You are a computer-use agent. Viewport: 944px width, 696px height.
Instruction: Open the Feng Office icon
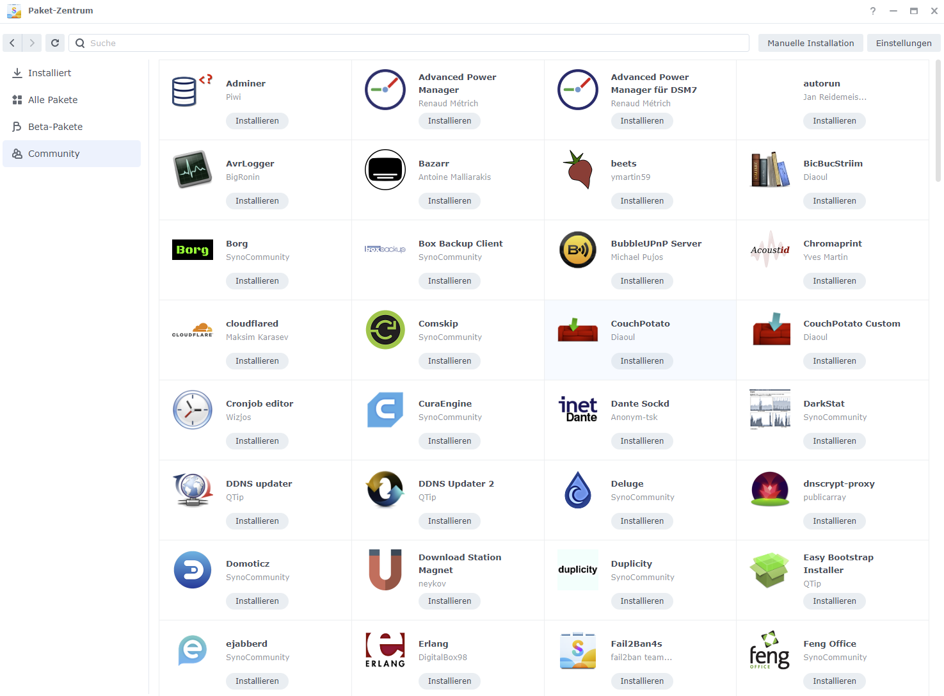(x=770, y=650)
